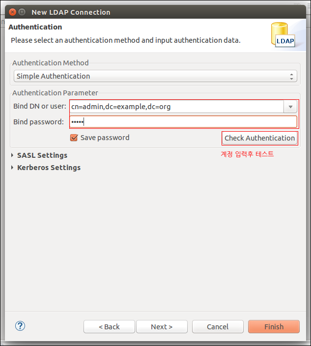Click the SASL Settings disclosure triangle
Viewport: 311px width, 346px height.
12,155
